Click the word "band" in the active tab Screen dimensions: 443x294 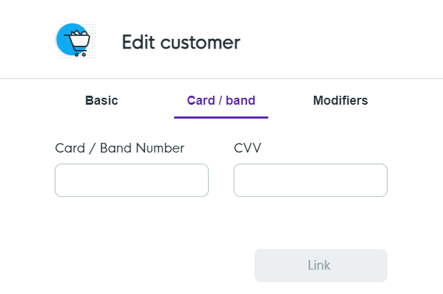point(241,101)
